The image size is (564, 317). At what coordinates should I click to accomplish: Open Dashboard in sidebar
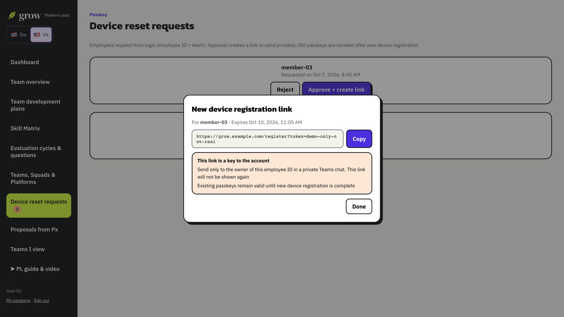pyautogui.click(x=39, y=62)
